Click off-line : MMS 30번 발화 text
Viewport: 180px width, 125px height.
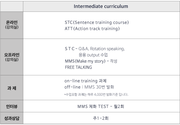(x=89, y=87)
